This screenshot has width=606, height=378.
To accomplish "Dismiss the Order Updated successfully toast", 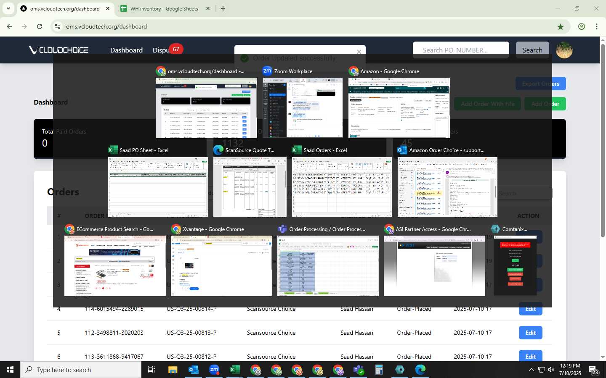I will click(x=359, y=52).
